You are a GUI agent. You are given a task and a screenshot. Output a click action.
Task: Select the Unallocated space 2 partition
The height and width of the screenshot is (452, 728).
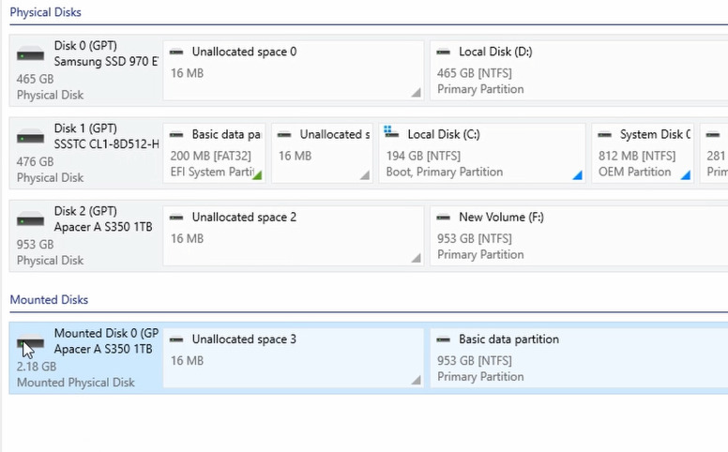(294, 235)
